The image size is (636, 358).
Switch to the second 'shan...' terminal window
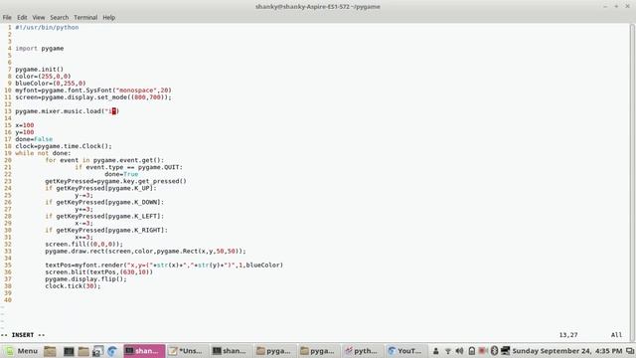coord(231,351)
